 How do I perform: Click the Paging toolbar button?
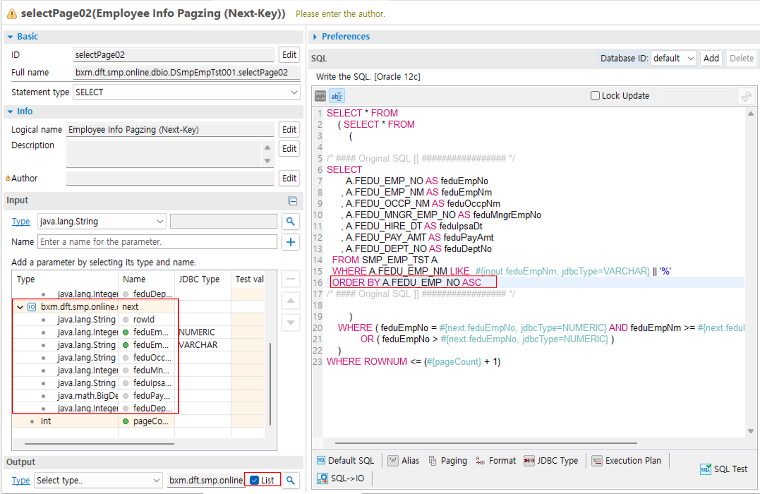(448, 461)
